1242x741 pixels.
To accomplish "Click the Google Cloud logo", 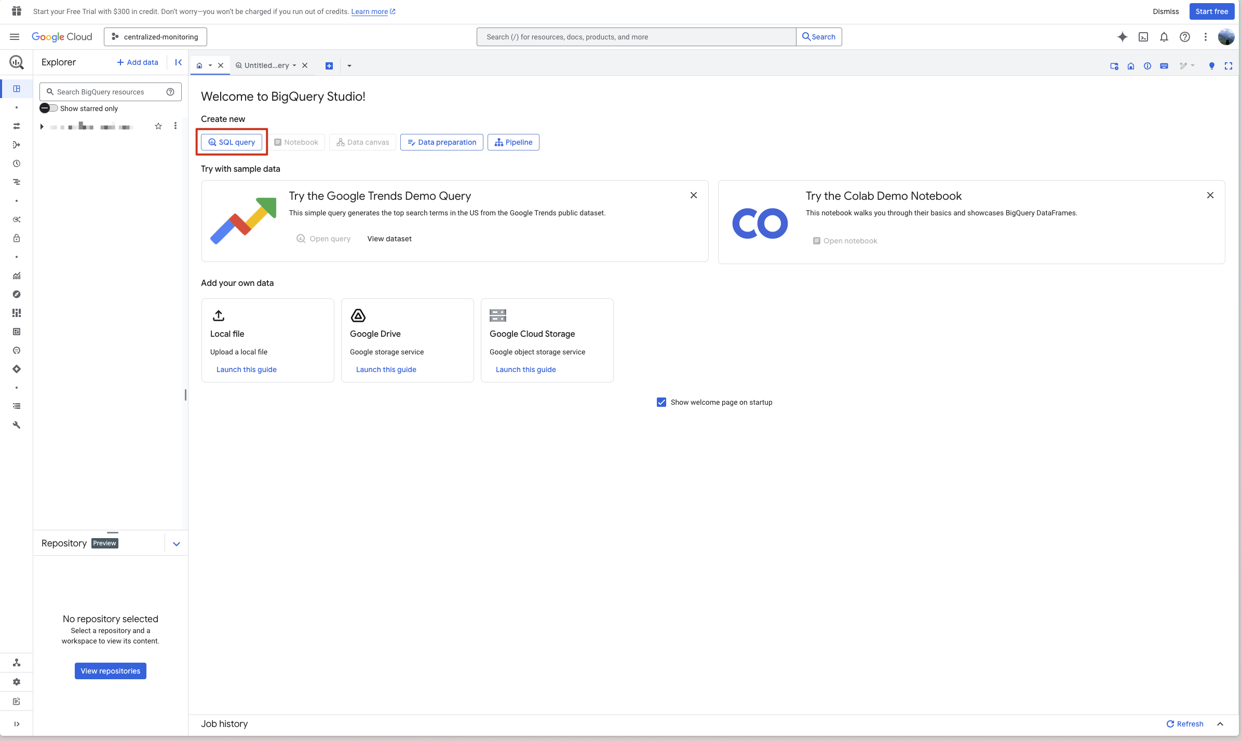I will tap(62, 37).
